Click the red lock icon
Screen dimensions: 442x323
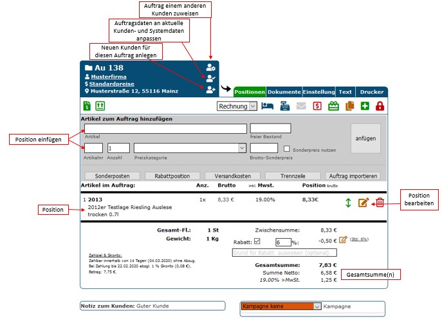pyautogui.click(x=380, y=106)
